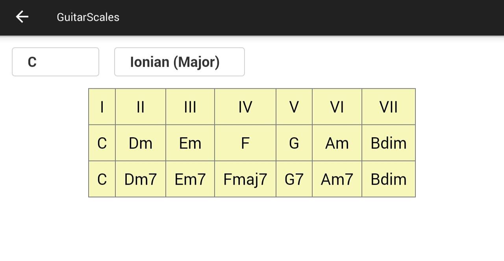The height and width of the screenshot is (261, 504).
Task: Tap the G7 chord cell
Action: coord(294,179)
